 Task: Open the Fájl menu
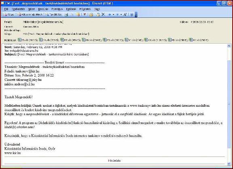coord(6,9)
